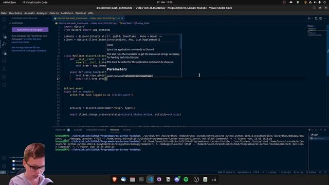The width and height of the screenshot is (329, 185).
Task: Open the Manage gear icon in activity bar
Action: pyautogui.click(x=4, y=166)
